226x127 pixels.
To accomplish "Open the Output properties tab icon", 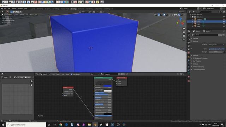I will point(189,43).
